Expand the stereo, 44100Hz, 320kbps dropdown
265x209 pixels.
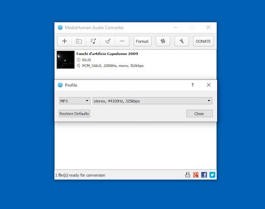coord(152,101)
